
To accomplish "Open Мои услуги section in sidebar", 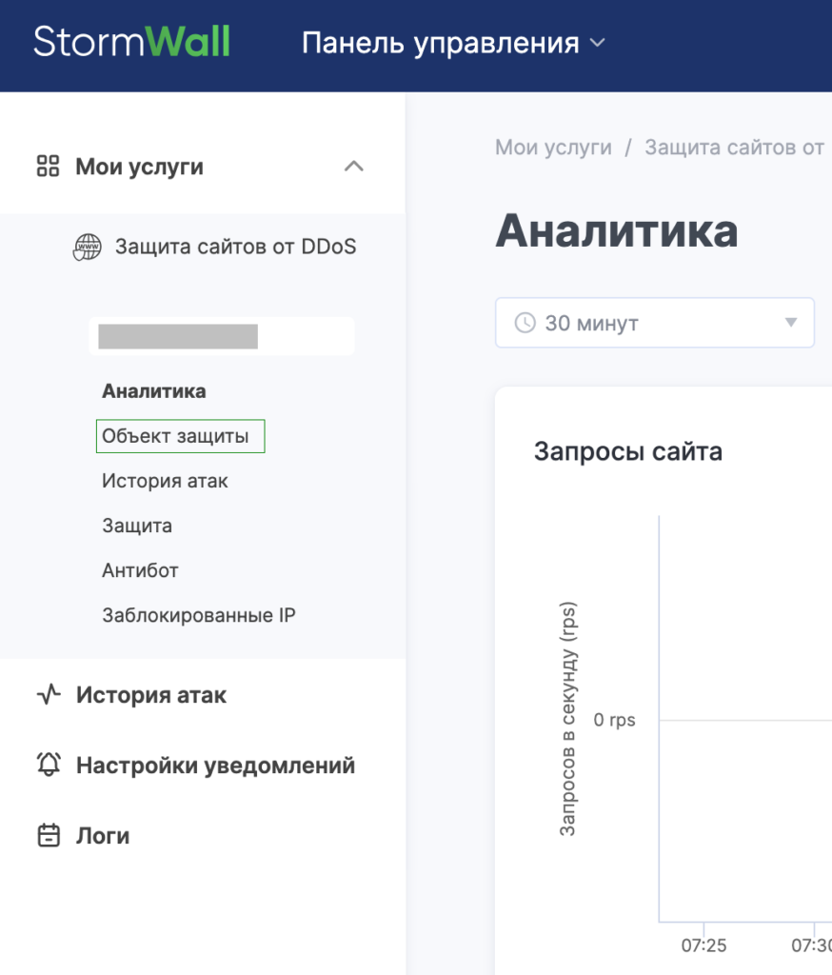I will pos(139,167).
